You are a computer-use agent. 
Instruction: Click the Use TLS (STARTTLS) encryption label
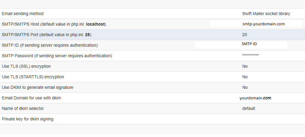coord(33,77)
